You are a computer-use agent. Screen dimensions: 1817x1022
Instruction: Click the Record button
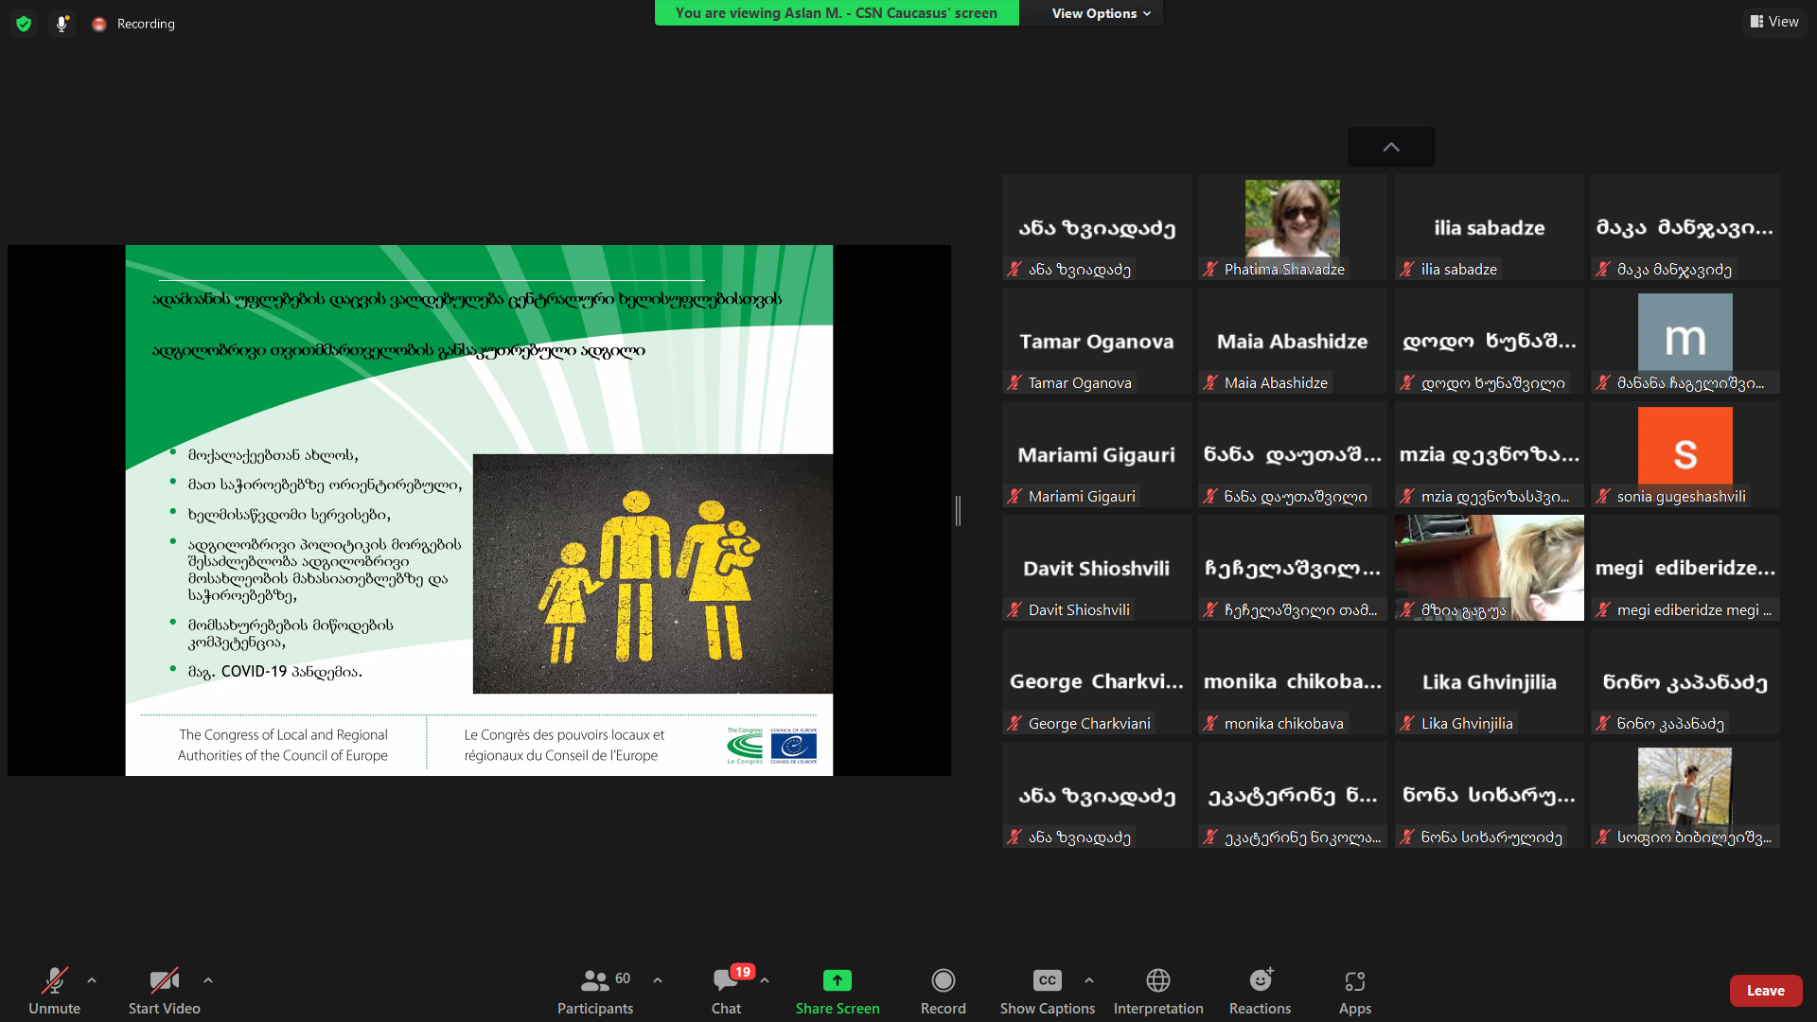click(x=944, y=990)
